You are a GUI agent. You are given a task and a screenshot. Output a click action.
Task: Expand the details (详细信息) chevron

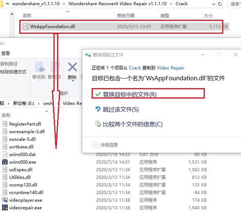(95, 145)
